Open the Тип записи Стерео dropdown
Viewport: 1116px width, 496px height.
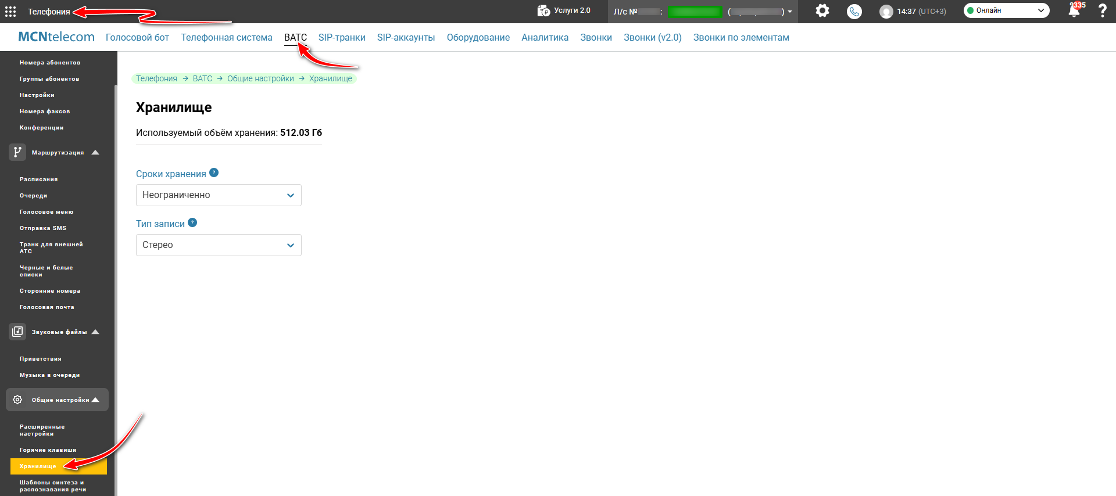pos(219,245)
